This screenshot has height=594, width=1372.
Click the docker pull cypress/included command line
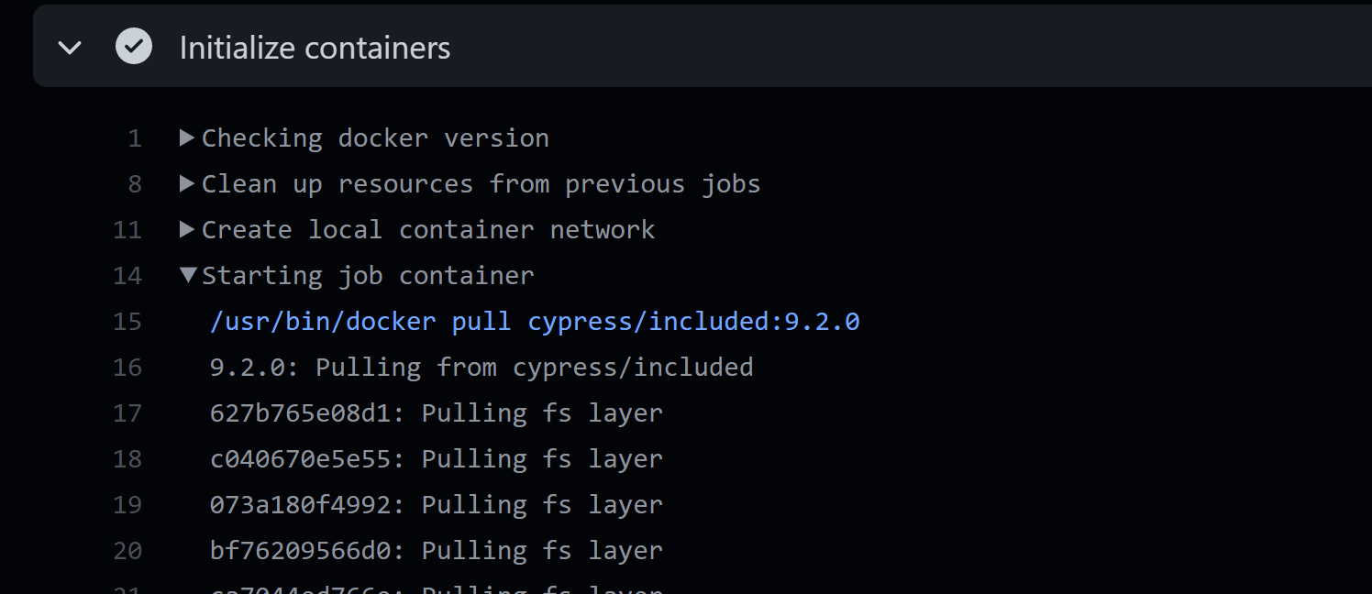tap(534, 322)
